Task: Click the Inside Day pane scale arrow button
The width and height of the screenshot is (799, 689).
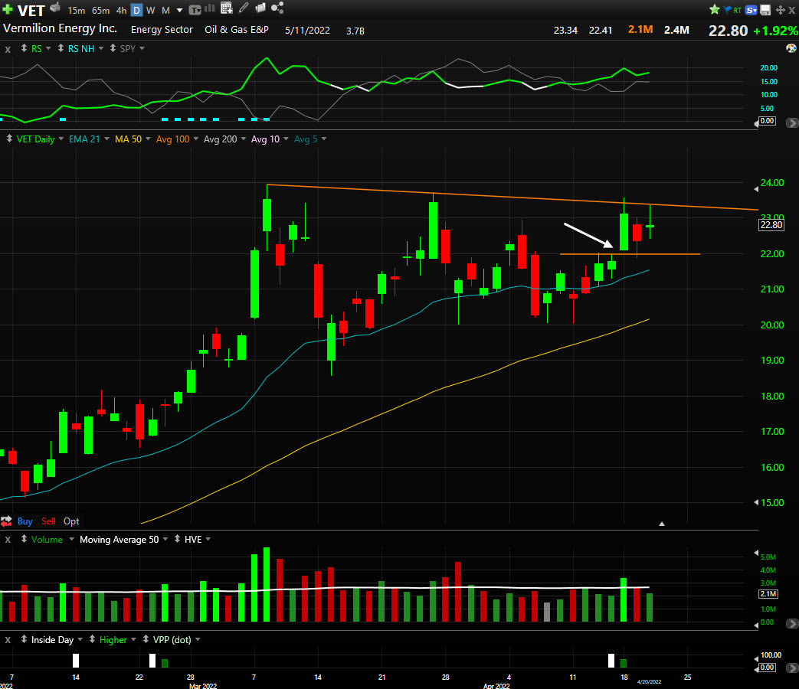Action: coord(792,668)
